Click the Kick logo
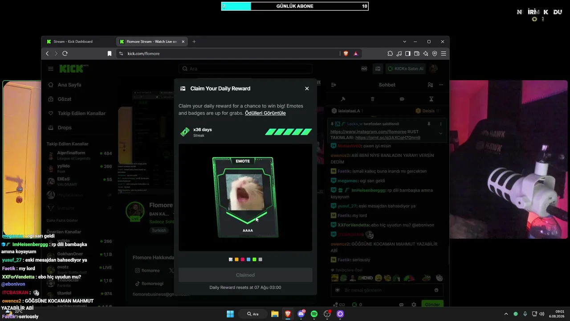The image size is (570, 321). 72,69
